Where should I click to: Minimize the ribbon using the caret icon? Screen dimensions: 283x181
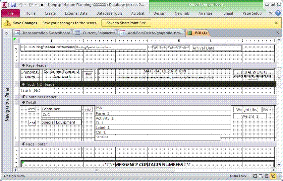(x=271, y=13)
